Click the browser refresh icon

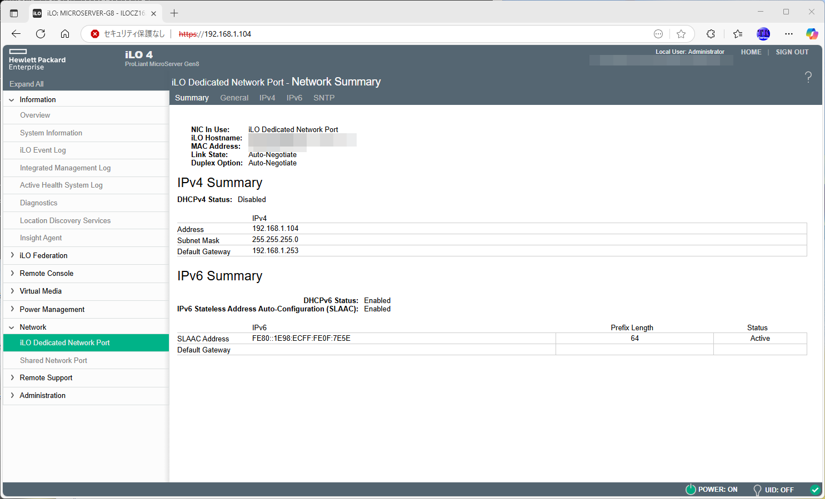41,34
